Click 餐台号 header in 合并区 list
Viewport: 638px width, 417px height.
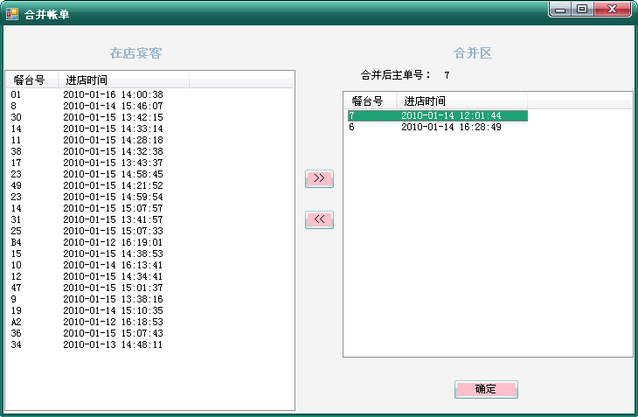click(x=371, y=101)
